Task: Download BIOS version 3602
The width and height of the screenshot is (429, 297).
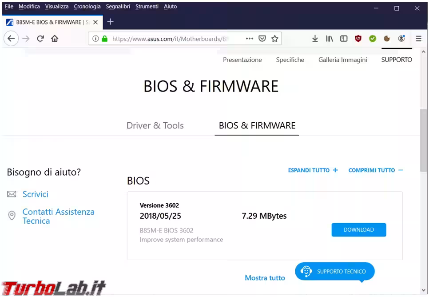Action: [x=358, y=230]
